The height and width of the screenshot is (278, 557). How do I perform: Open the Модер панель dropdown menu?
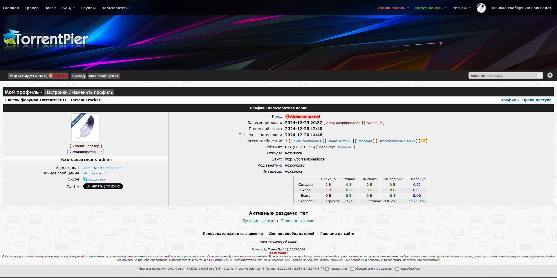click(x=431, y=8)
